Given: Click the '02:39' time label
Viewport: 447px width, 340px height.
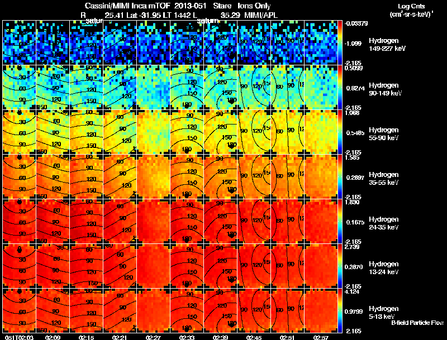Looking at the screenshot, I should click(220, 337).
